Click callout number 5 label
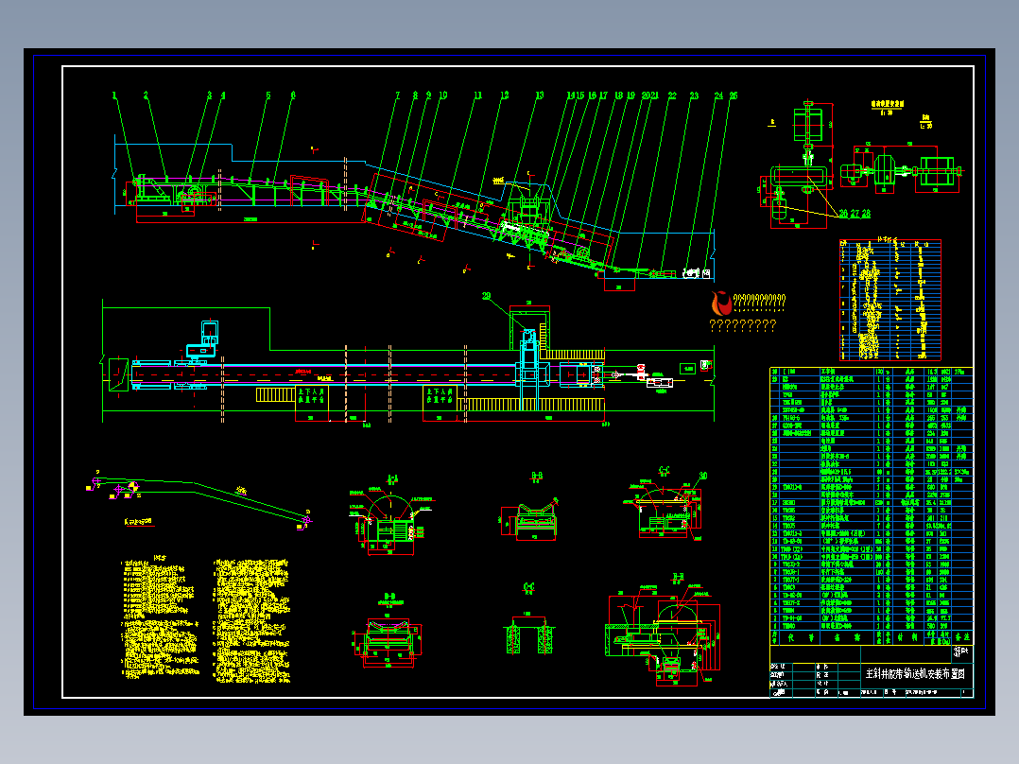This screenshot has width=1019, height=764. tap(268, 95)
